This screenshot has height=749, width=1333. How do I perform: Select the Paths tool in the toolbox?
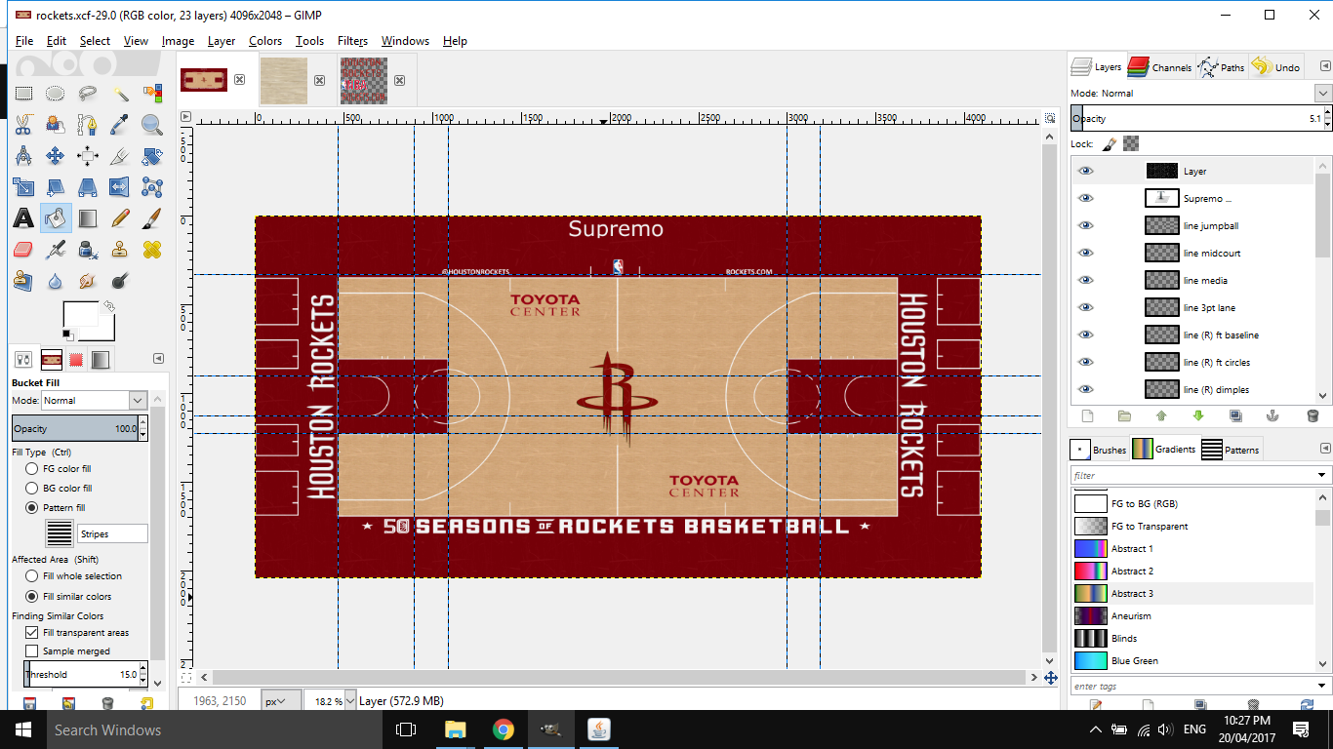(88, 125)
